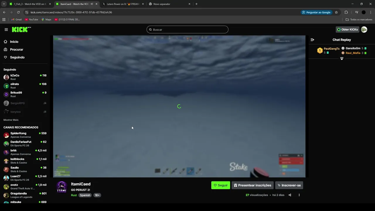Click Perguntar ao Google button
Viewport: 375px width, 211px height.
click(316, 12)
